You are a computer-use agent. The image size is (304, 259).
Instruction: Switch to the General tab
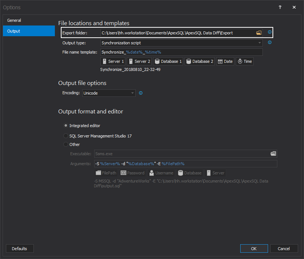[x=29, y=20]
